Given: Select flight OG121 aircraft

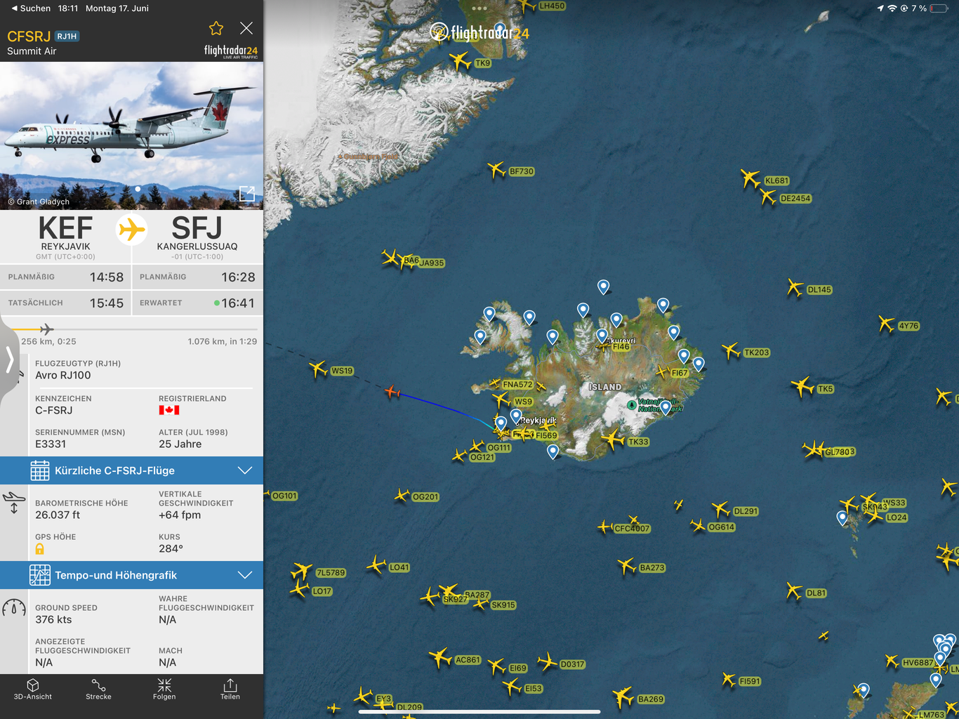Looking at the screenshot, I should point(459,456).
